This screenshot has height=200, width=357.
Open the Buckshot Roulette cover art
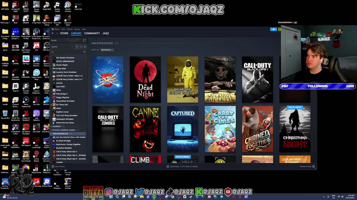pos(220,80)
